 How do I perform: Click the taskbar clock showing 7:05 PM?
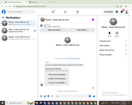click(x=123, y=103)
